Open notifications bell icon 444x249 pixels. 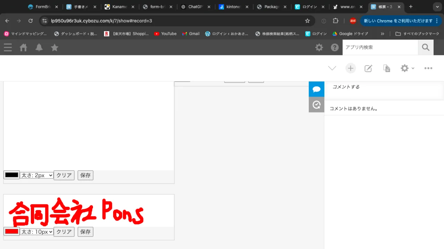tap(39, 47)
